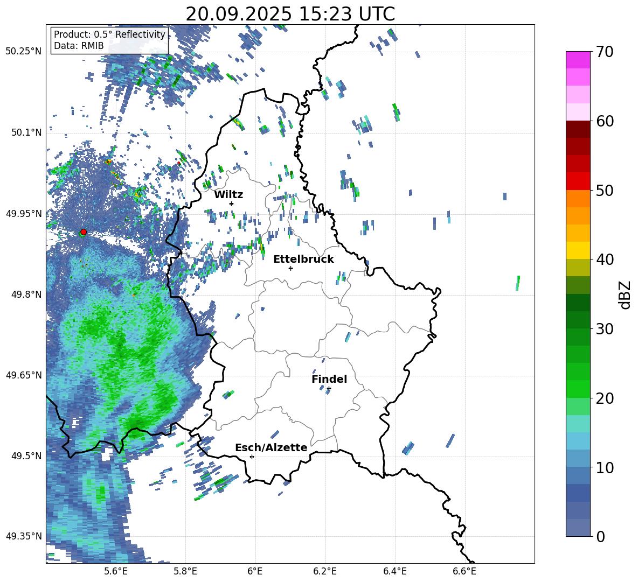Screen dimensions: 638x582
Task: Click the dark red colorbar swatch below 60
Action: [x=578, y=129]
